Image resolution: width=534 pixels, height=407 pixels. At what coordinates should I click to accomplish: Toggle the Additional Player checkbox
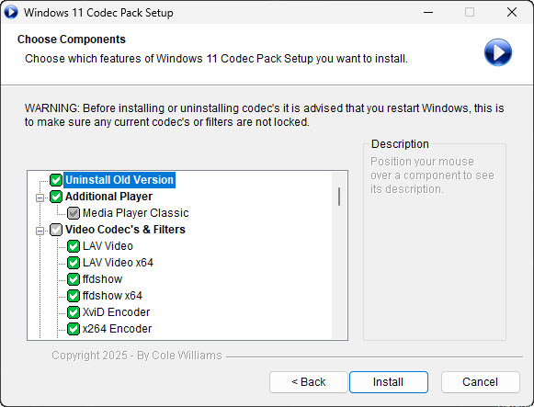coord(56,197)
